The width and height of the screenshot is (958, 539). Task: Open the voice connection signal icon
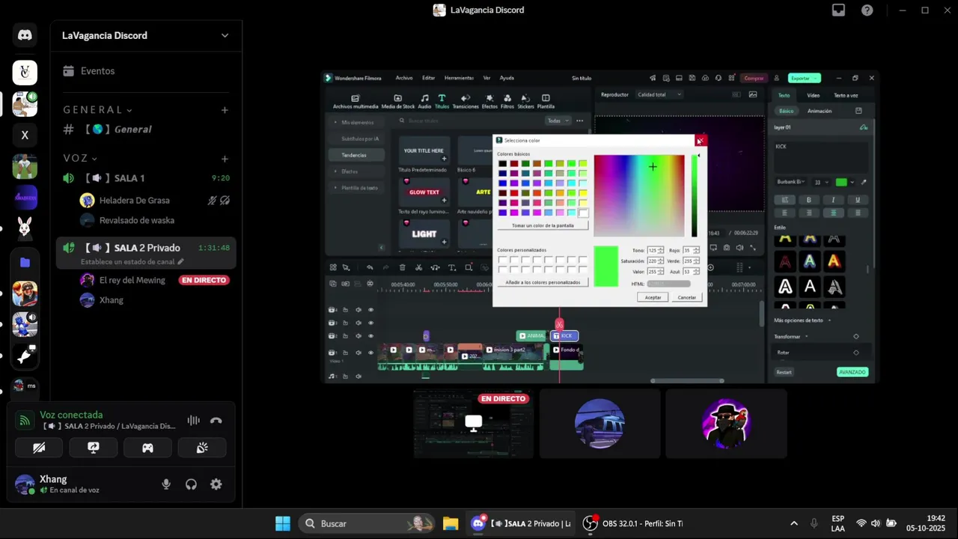25,420
